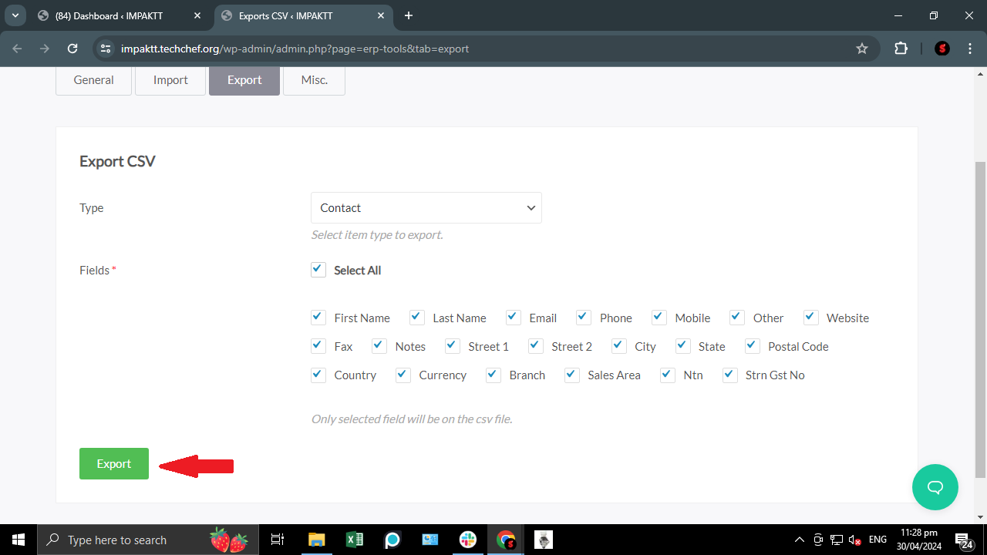Open Task View on taskbar

(278, 540)
